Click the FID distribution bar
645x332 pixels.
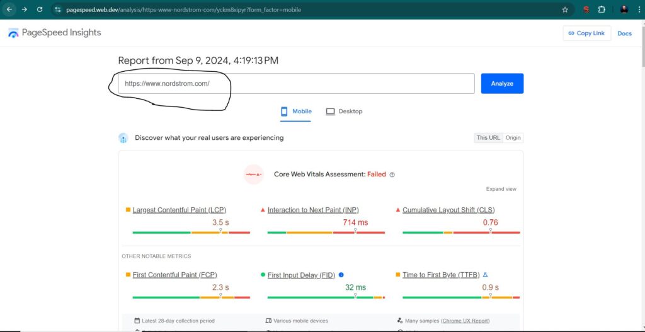(x=326, y=297)
